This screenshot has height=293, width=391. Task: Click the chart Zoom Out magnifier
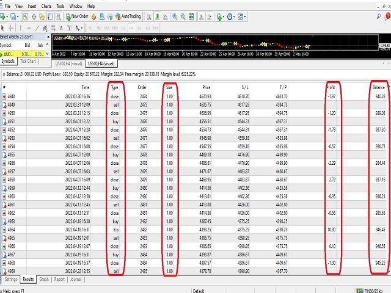click(183, 16)
